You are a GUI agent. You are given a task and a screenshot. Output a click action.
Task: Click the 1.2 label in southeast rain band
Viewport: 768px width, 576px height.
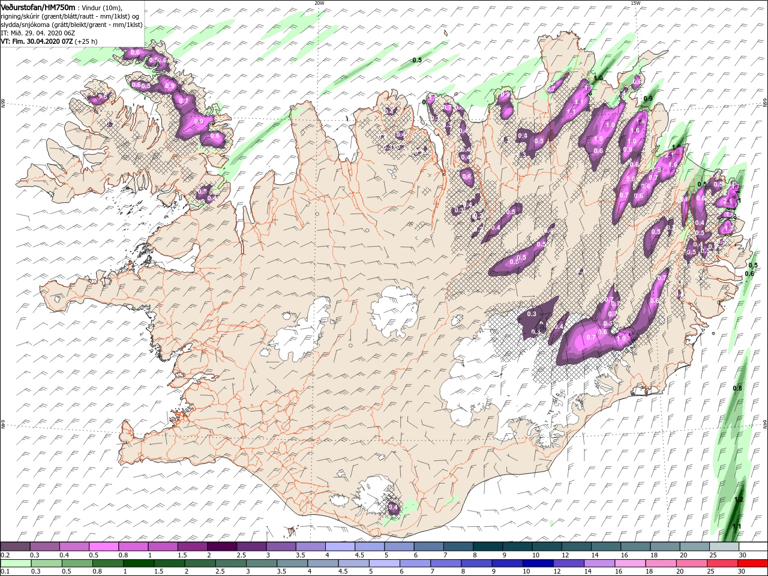739,499
